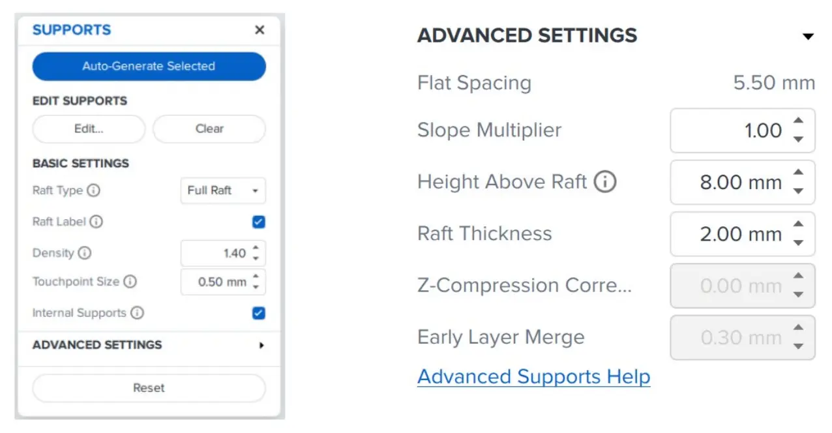
Task: Increment Slope Multiplier with the up arrow
Action: click(797, 121)
